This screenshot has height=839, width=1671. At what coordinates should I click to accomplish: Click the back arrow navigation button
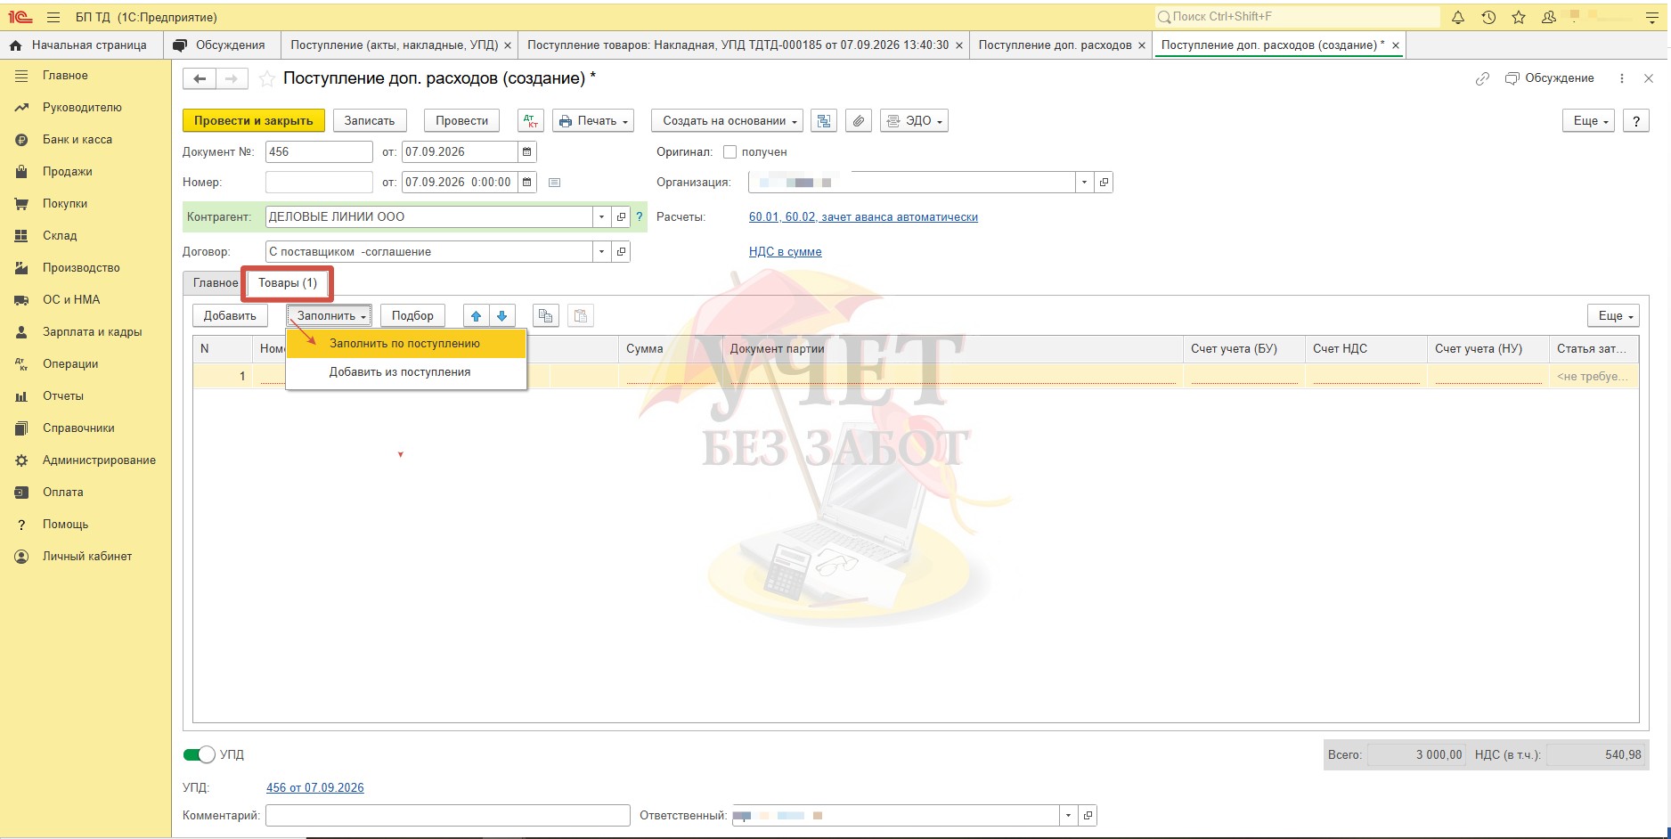(x=200, y=79)
